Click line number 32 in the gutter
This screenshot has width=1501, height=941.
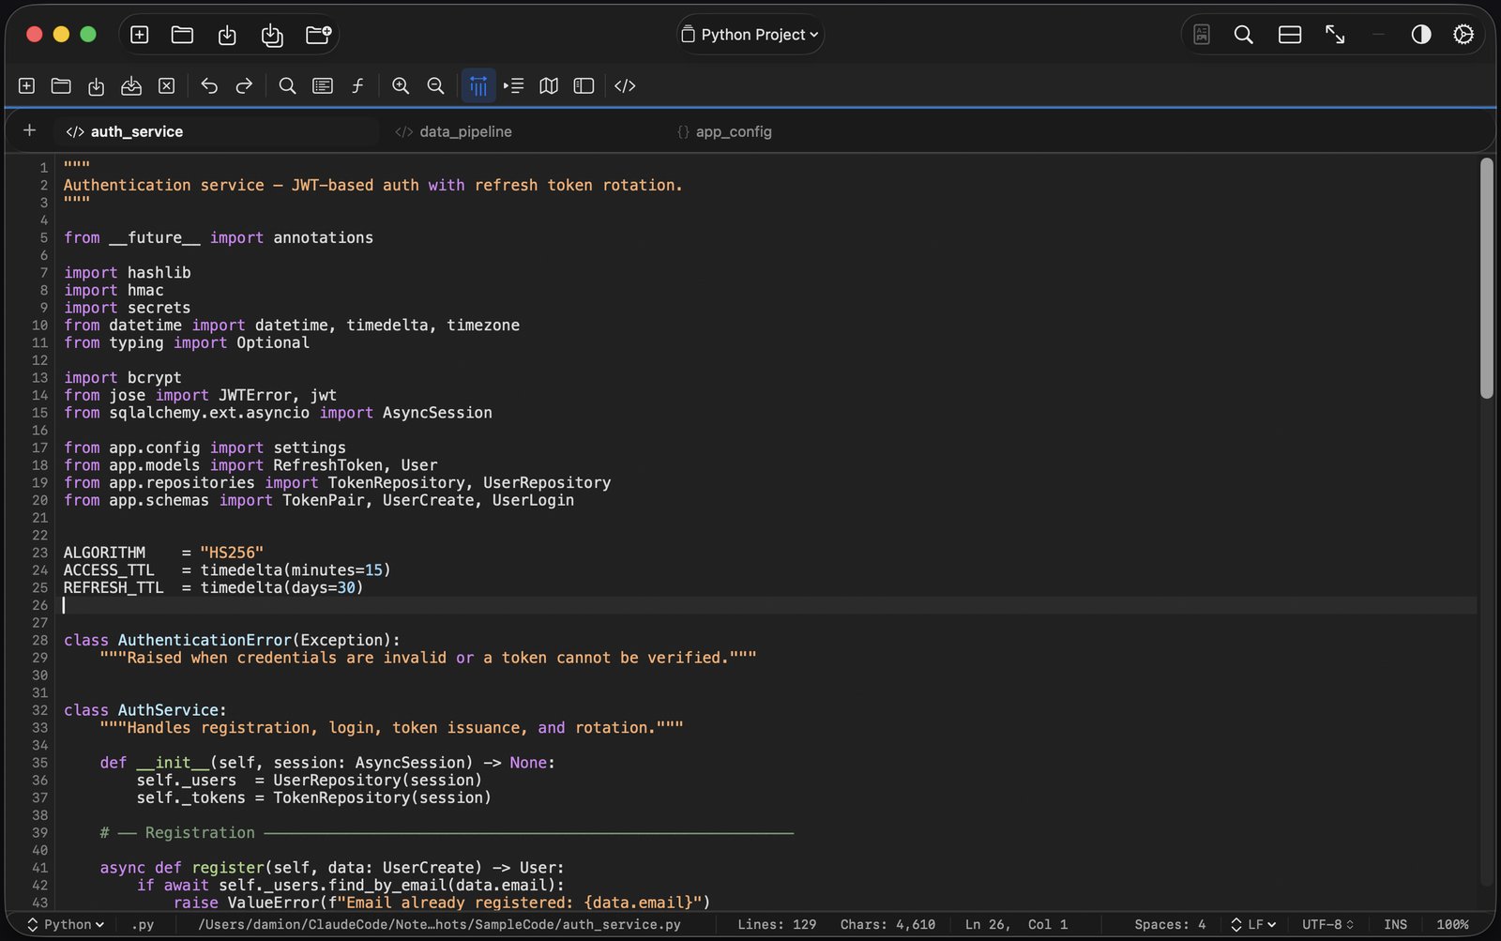pos(39,710)
